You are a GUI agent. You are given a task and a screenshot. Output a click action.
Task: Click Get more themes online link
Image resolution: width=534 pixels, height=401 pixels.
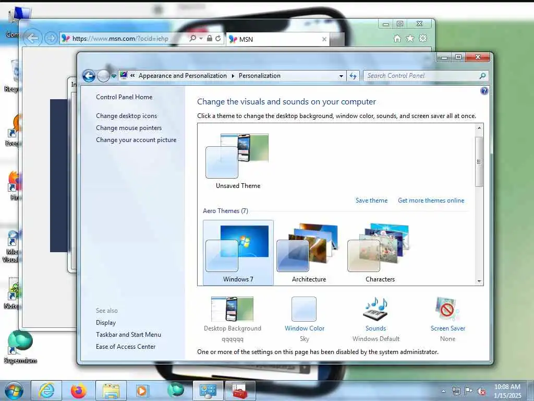(x=431, y=200)
